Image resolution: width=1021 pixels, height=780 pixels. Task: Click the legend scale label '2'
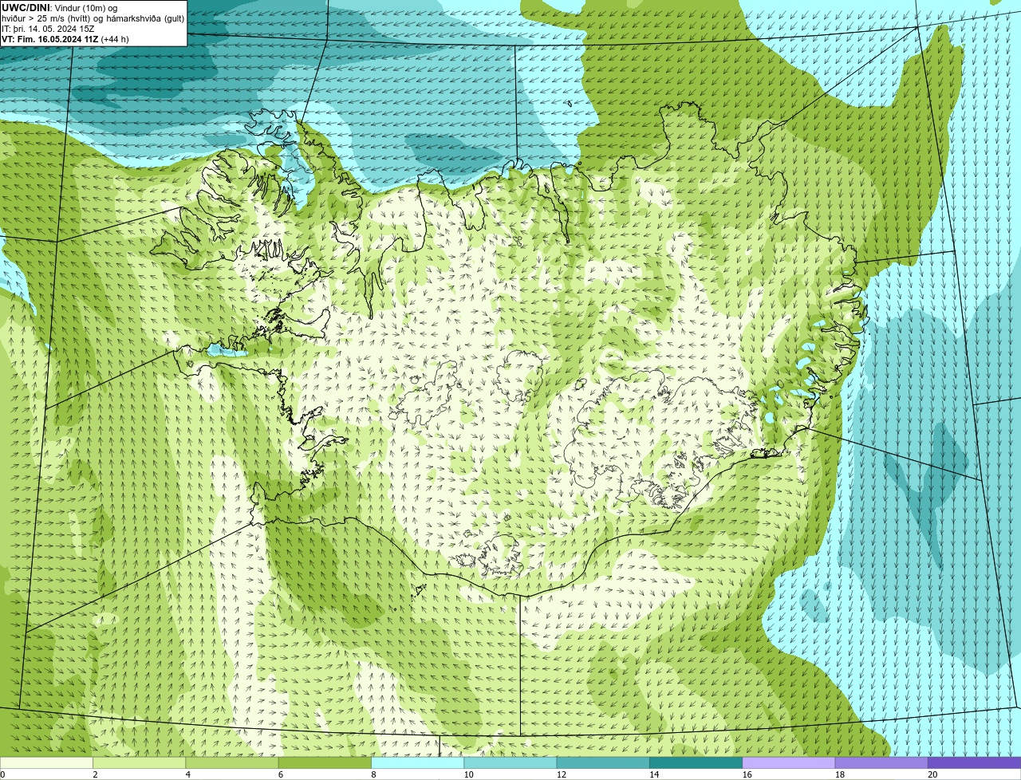pos(95,774)
